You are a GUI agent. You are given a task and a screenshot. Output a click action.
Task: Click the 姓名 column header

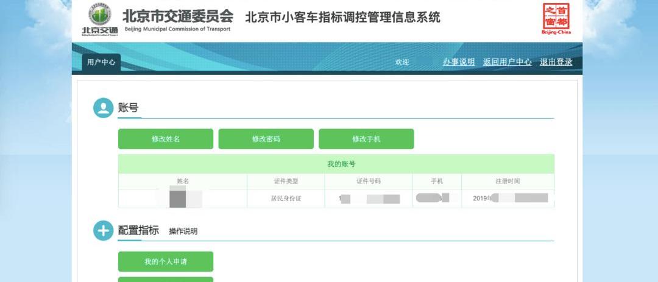183,182
